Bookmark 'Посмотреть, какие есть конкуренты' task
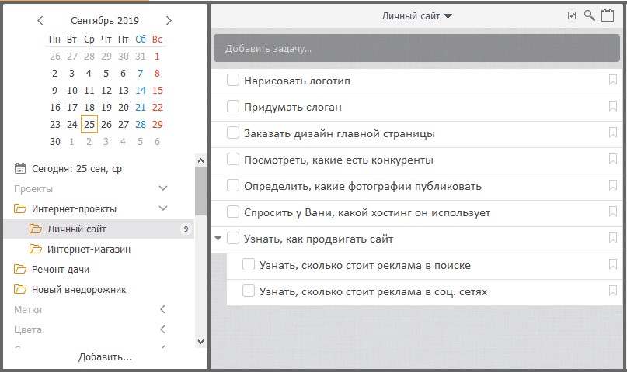Image resolution: width=627 pixels, height=372 pixels. 612,159
